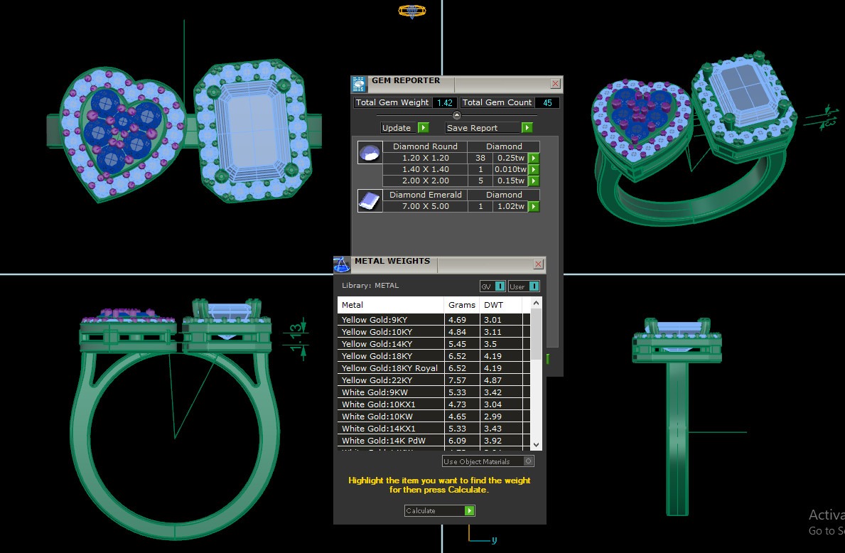Click the Metal Weights scale icon
The height and width of the screenshot is (553, 845).
tap(342, 264)
